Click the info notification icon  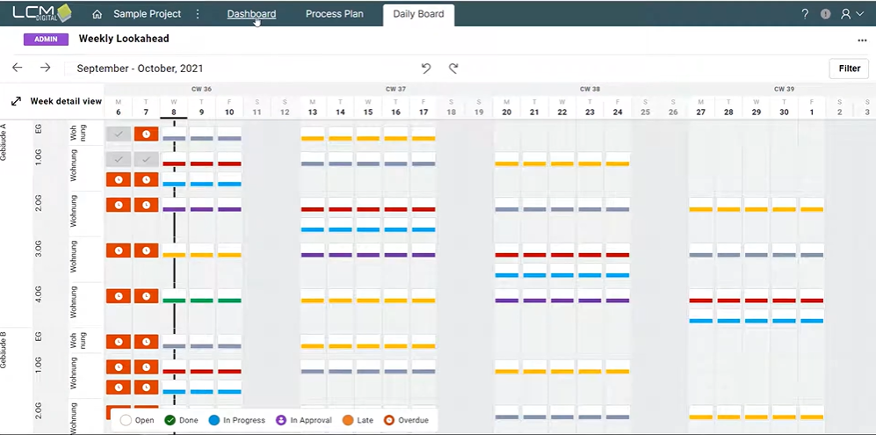pos(825,14)
